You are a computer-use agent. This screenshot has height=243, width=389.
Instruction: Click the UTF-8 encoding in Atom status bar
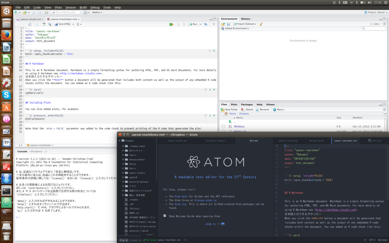point(372,240)
